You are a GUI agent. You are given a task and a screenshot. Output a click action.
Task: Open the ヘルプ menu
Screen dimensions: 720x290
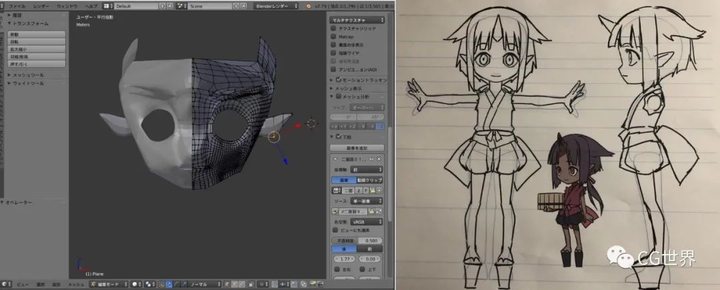(x=91, y=6)
